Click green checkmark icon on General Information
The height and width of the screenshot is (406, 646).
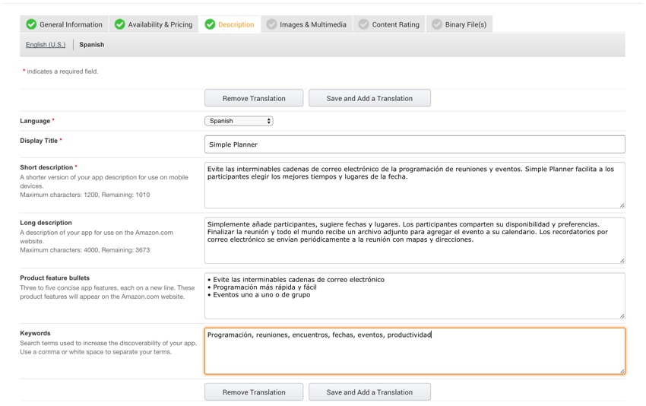(x=31, y=24)
